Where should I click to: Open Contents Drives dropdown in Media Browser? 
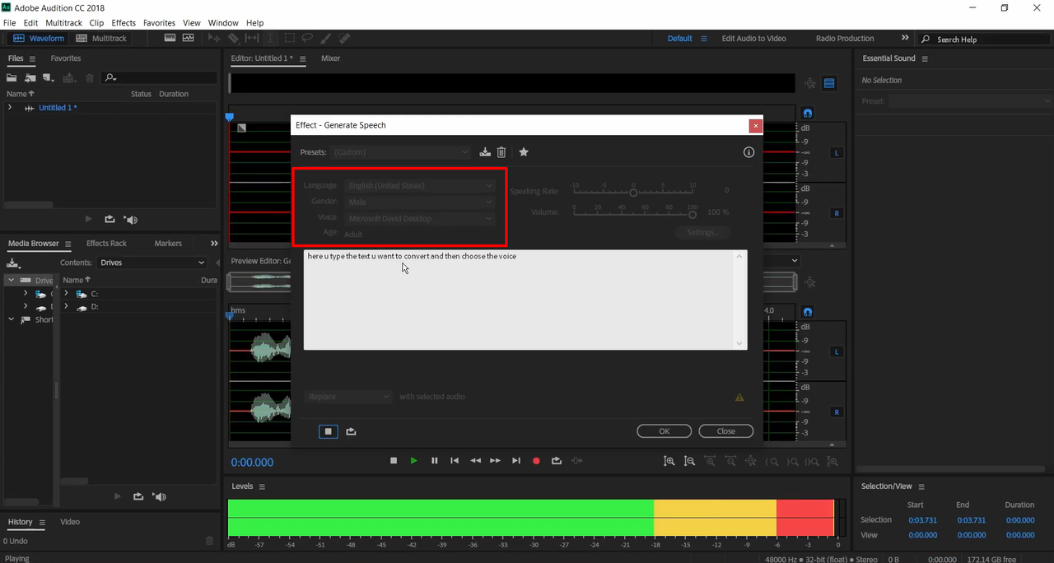click(x=152, y=263)
